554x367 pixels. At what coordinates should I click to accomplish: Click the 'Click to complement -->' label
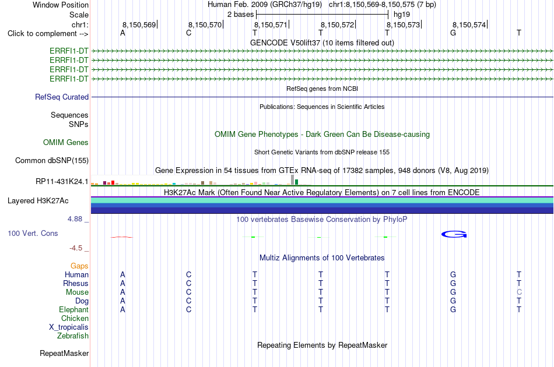[48, 34]
